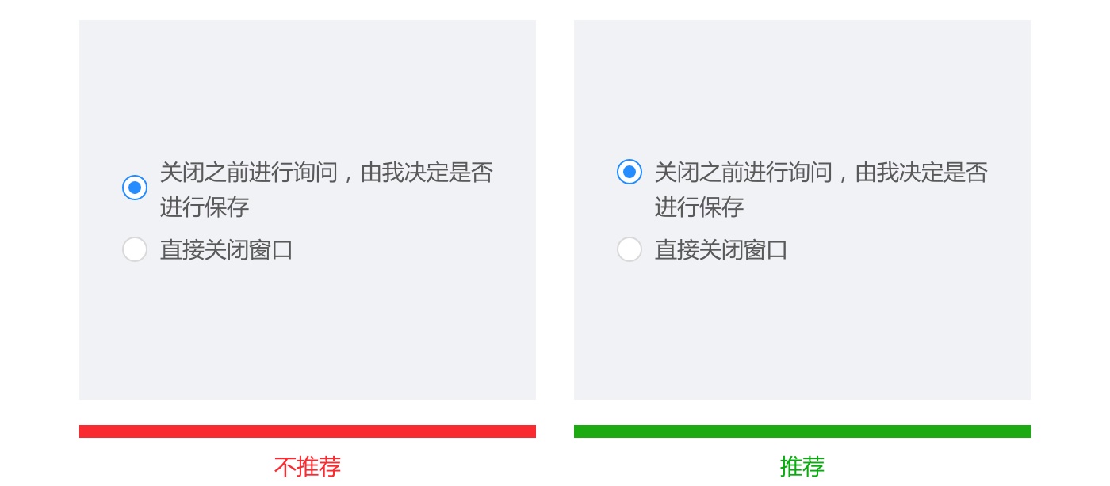Screen dimensions: 1110x486
Task: Select the 直接关闭窗口 radio in the 推荐 example
Action: click(x=630, y=249)
